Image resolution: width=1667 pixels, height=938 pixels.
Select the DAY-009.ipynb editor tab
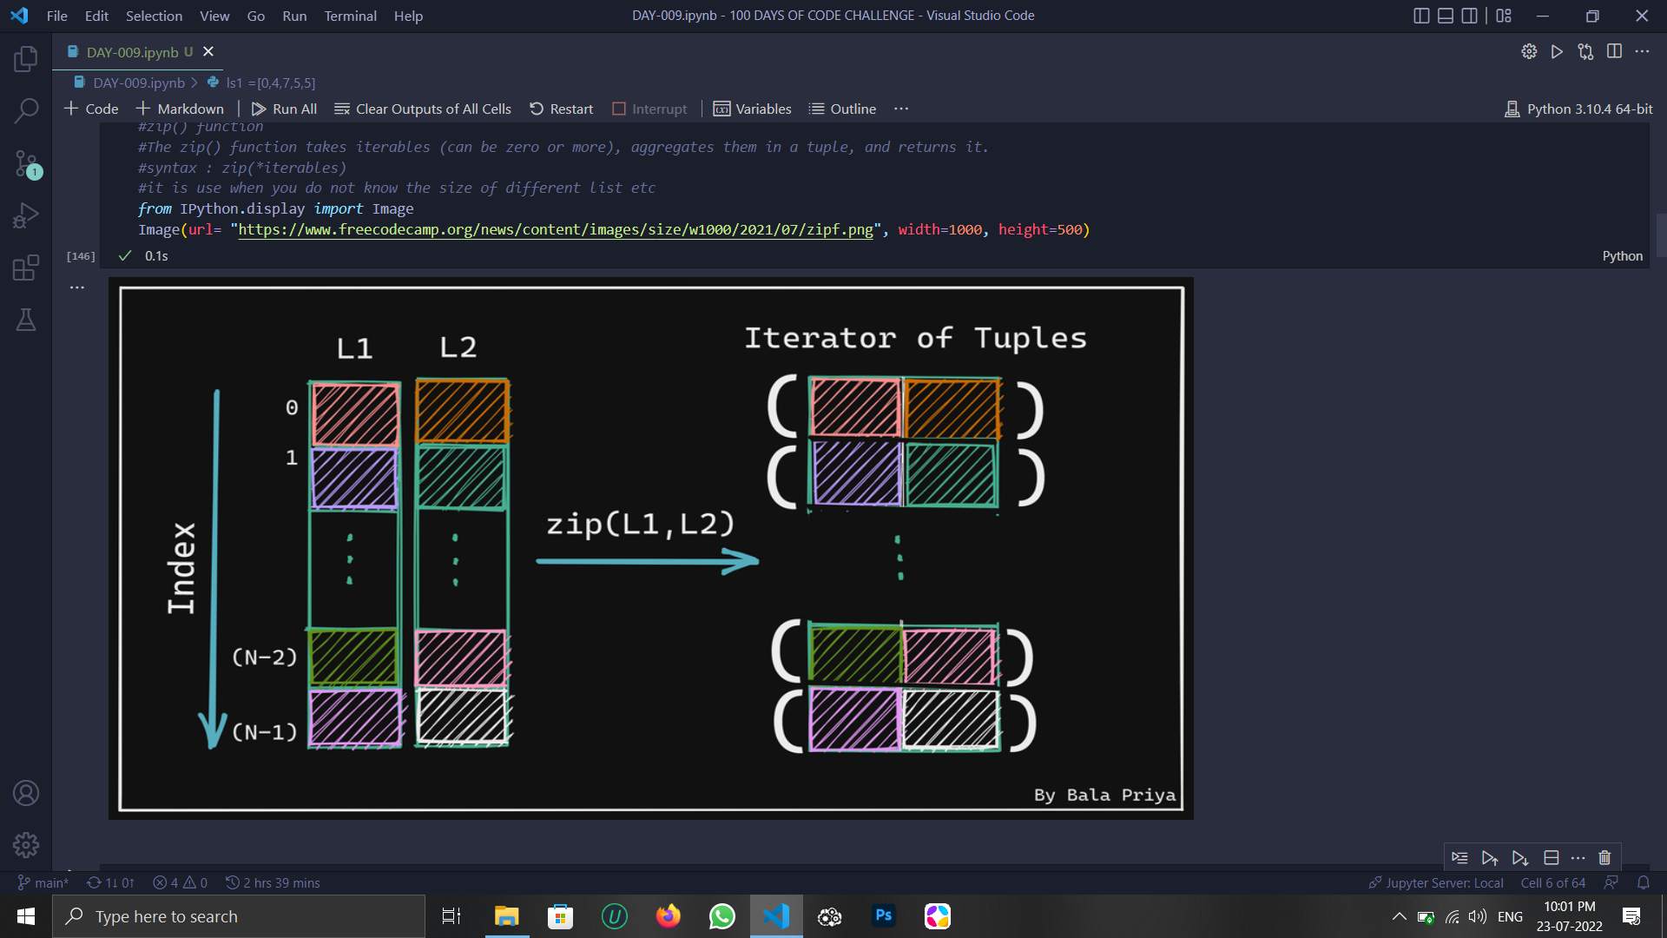[132, 52]
